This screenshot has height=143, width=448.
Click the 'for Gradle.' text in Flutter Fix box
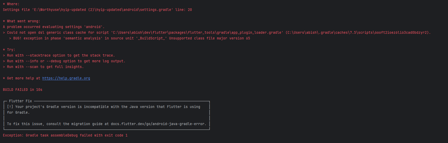click(18, 112)
